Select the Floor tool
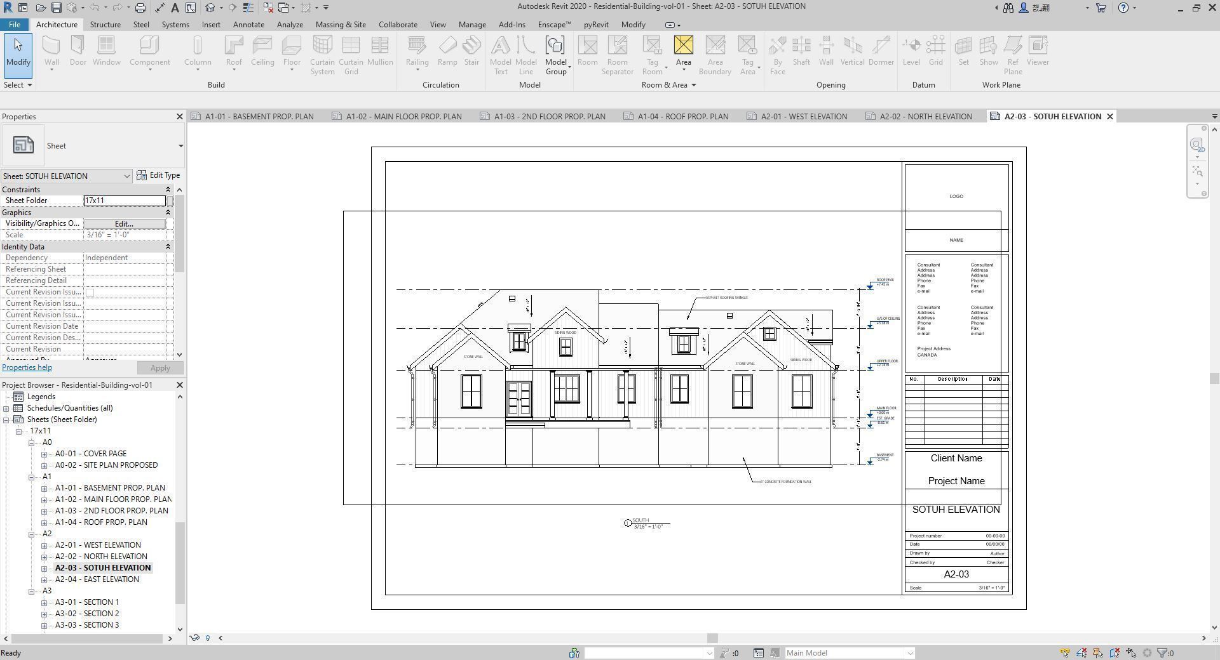This screenshot has width=1220, height=660. coord(292,51)
